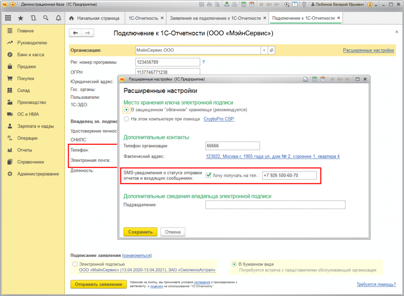Click the Сохранить button
This screenshot has height=296, width=404.
[140, 232]
